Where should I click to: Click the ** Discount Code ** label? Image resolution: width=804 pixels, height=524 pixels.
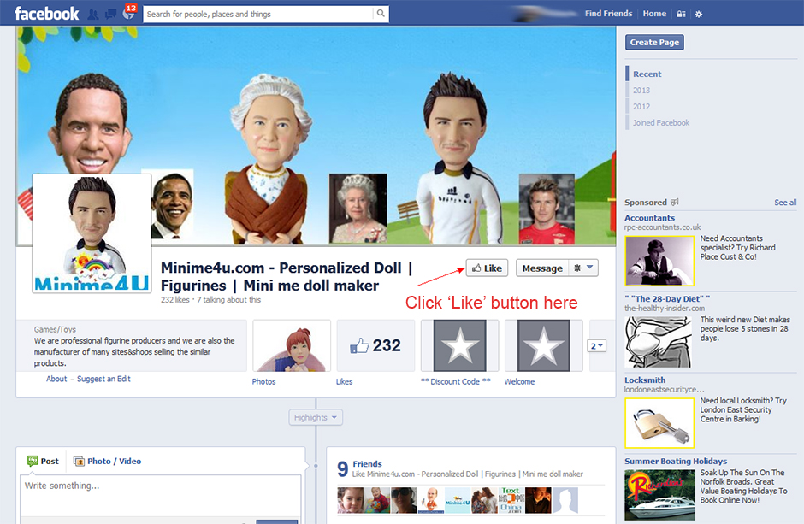pyautogui.click(x=455, y=381)
